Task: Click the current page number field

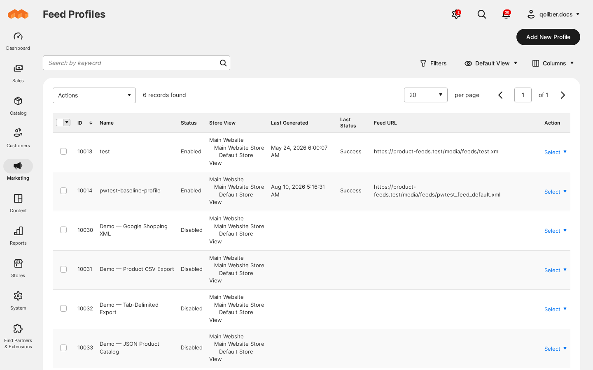Action: [523, 95]
